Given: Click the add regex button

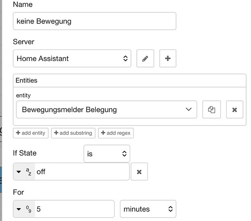Looking at the screenshot, I should click(x=116, y=133).
